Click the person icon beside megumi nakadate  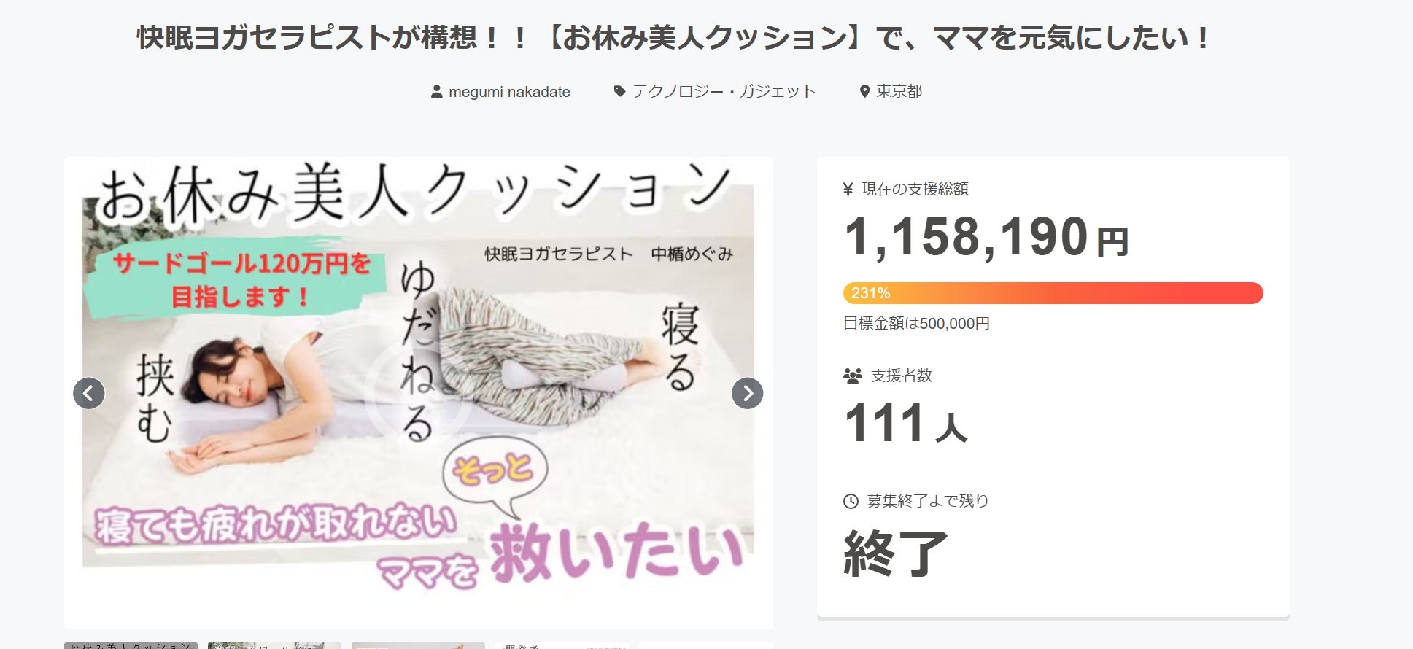[437, 92]
